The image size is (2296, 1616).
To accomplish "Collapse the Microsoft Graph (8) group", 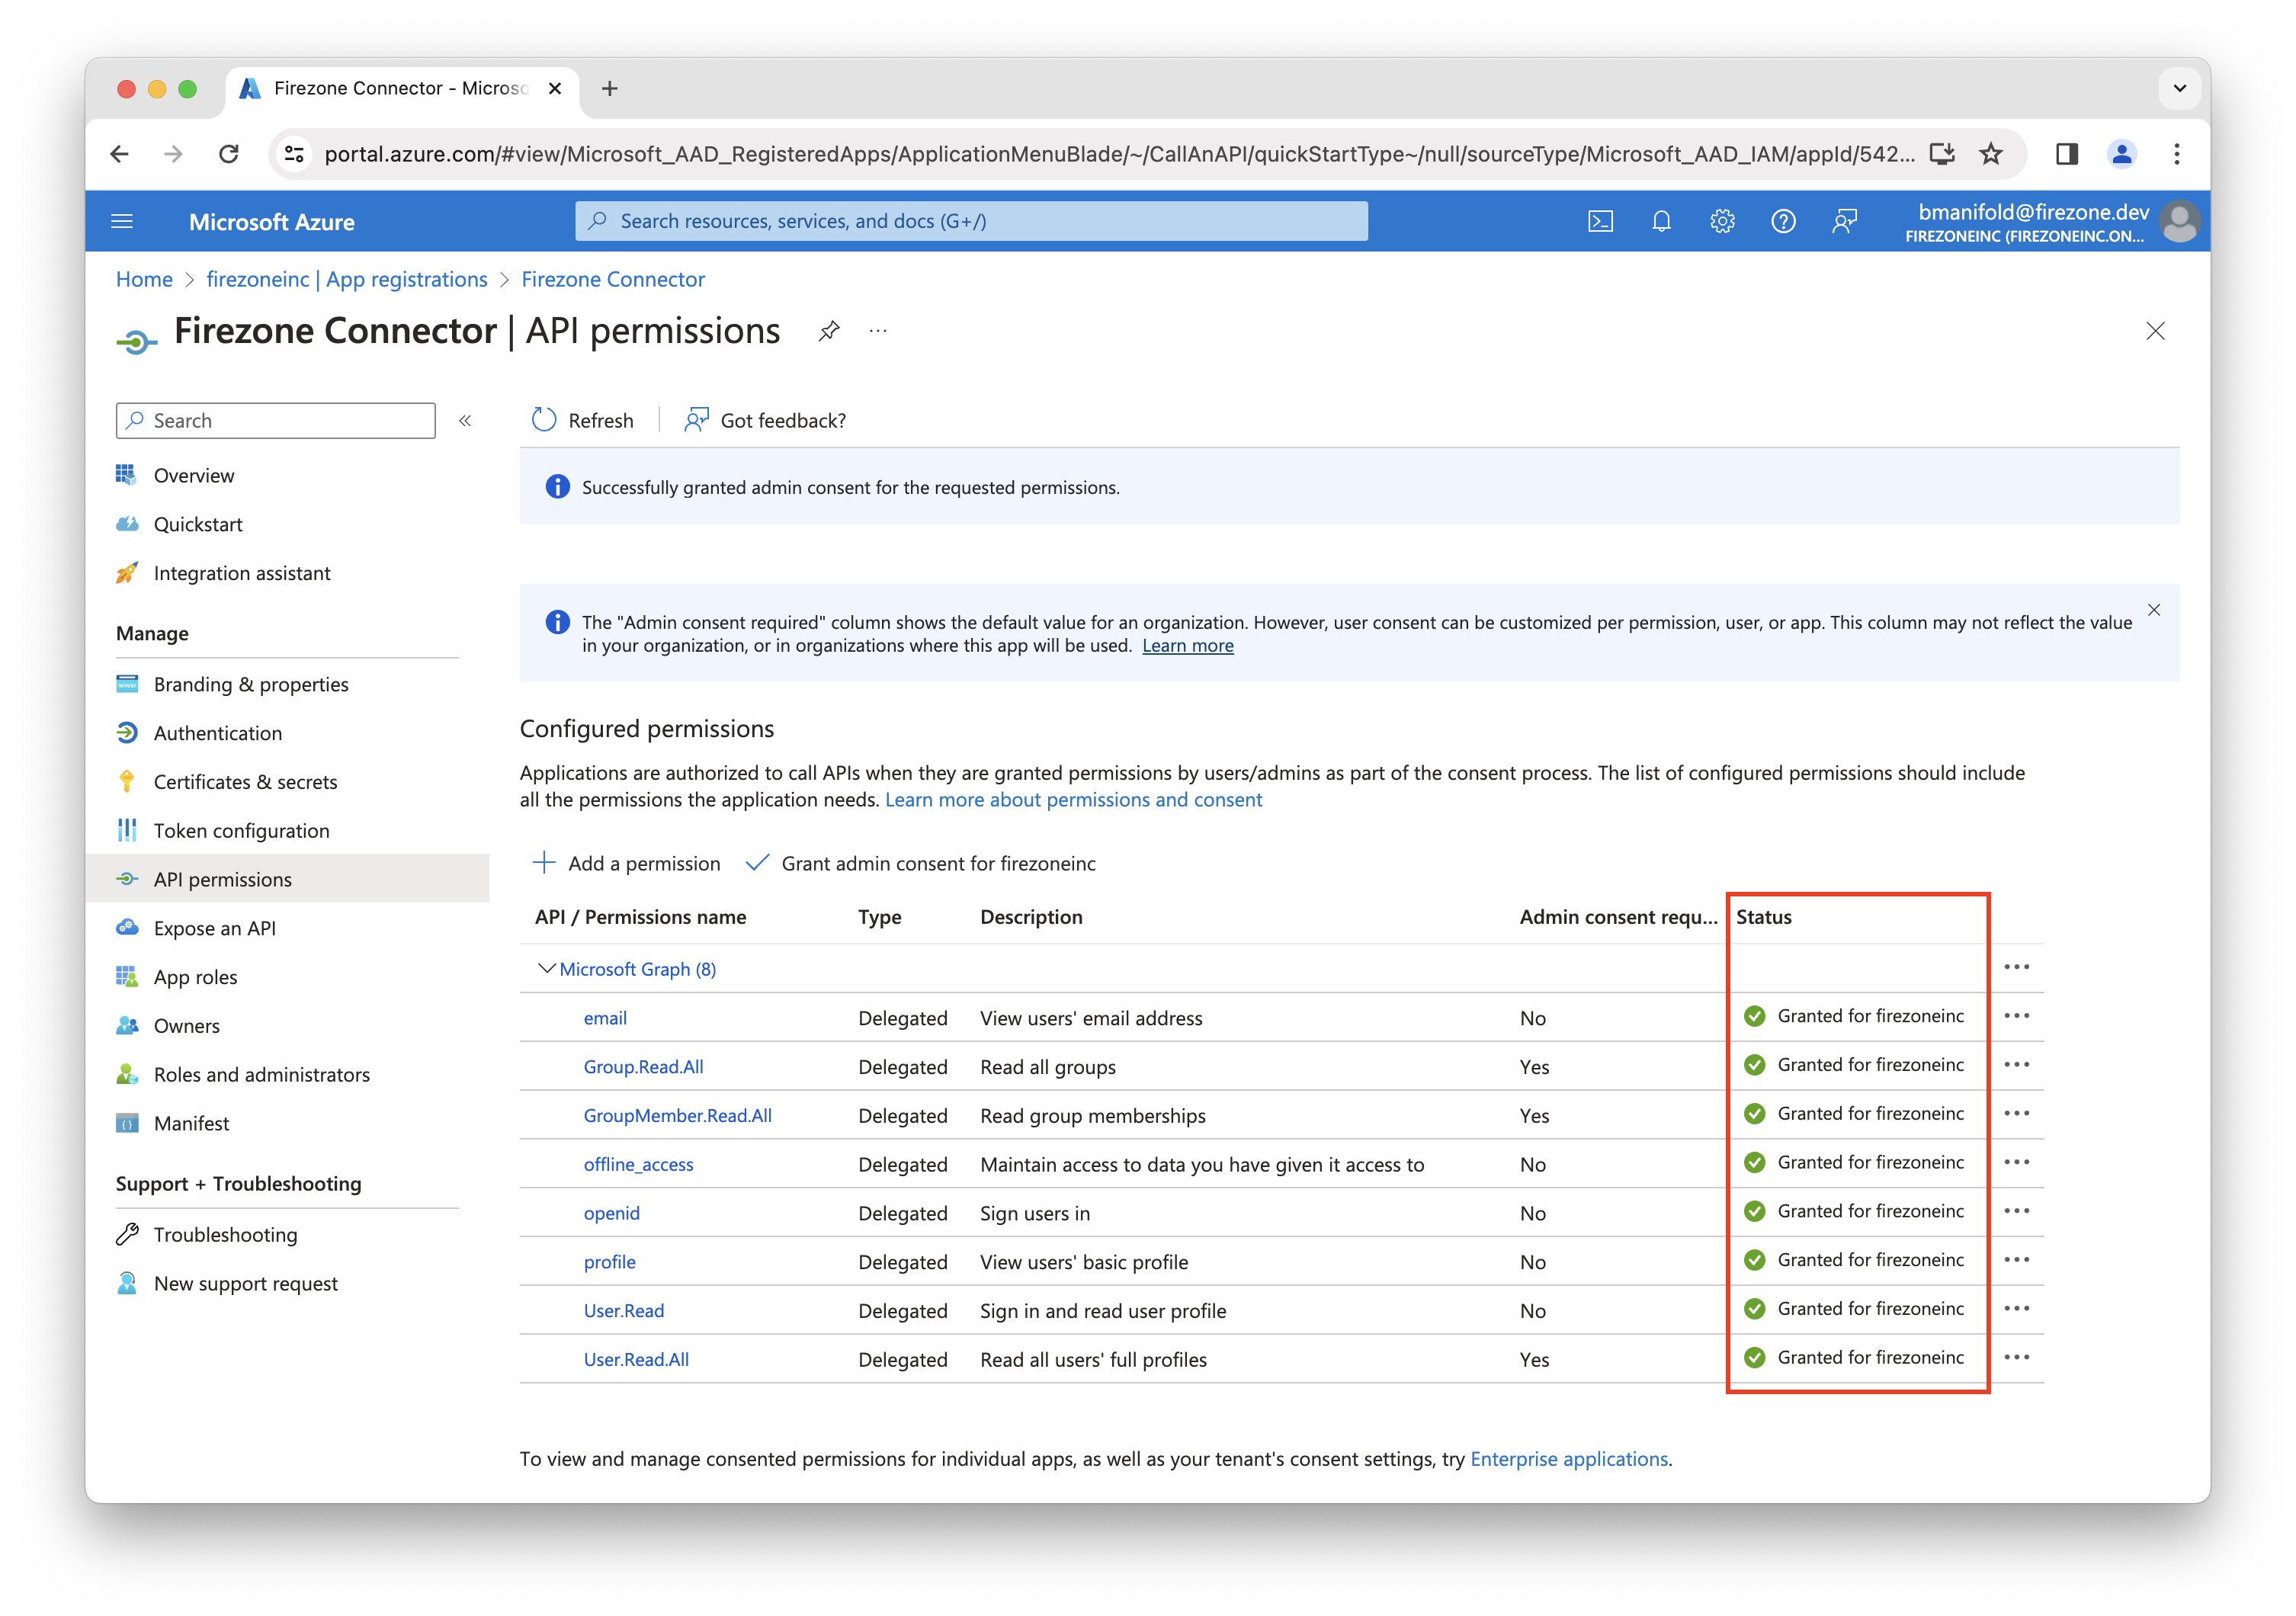I will (546, 968).
